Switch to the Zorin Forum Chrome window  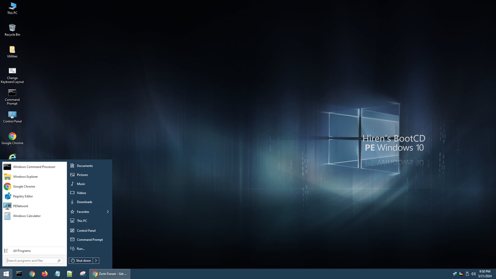click(110, 274)
